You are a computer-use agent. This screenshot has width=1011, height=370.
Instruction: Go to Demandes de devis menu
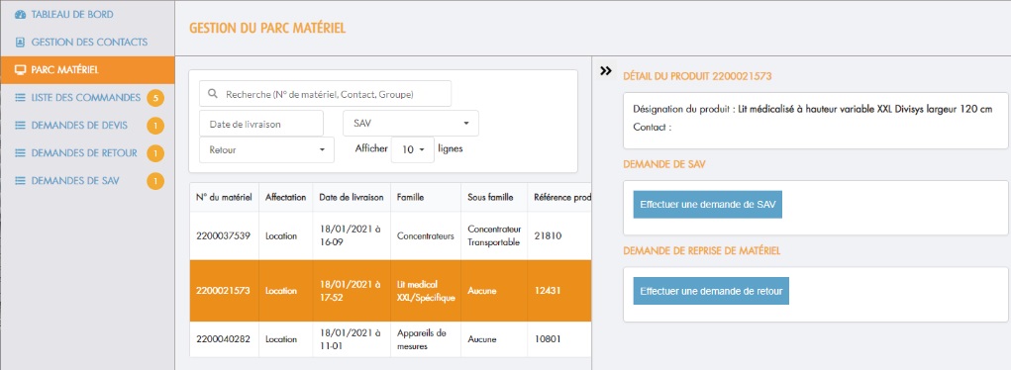coord(79,125)
